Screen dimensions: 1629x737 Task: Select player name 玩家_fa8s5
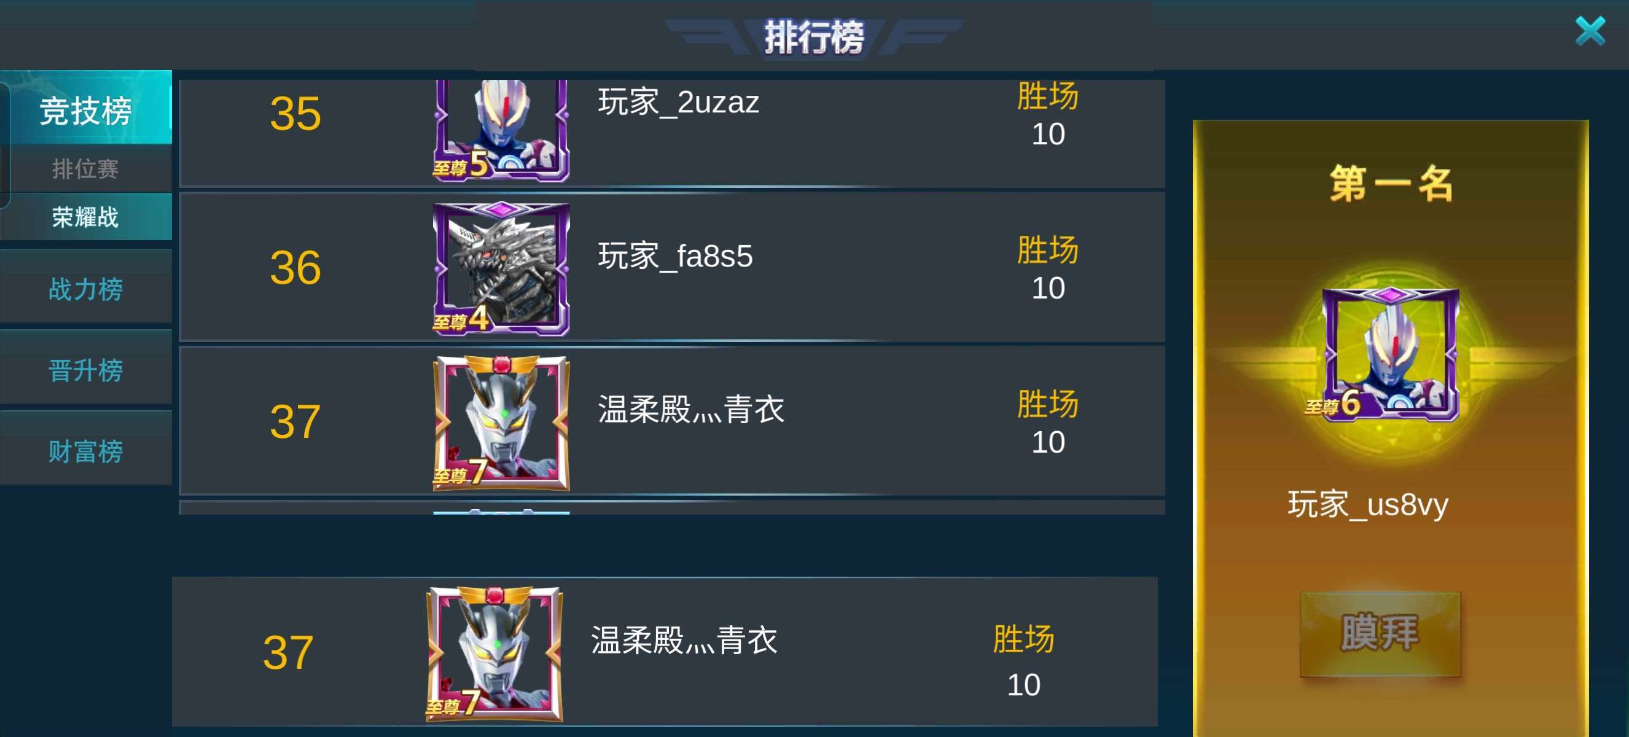676,256
